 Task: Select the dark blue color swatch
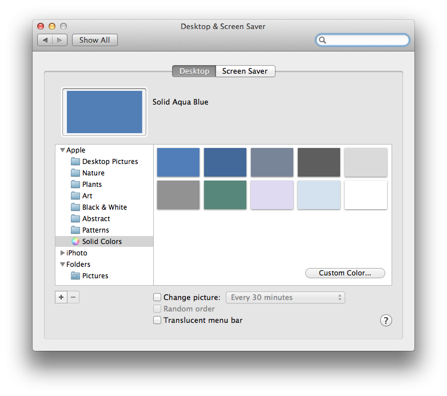[x=225, y=162]
